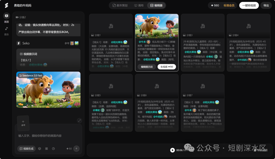
Task: Click the @牛来 tag in the selected card
Action: [142, 42]
